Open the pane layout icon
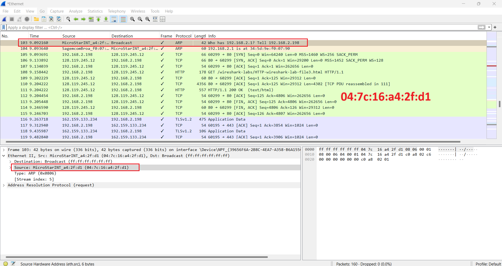The width and height of the screenshot is (502, 266). point(163,19)
